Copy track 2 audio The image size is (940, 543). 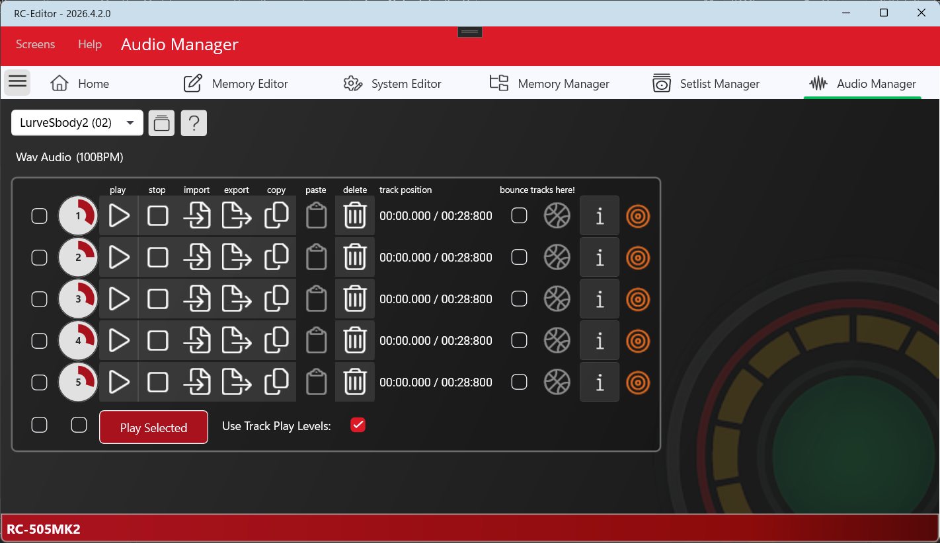(x=276, y=257)
